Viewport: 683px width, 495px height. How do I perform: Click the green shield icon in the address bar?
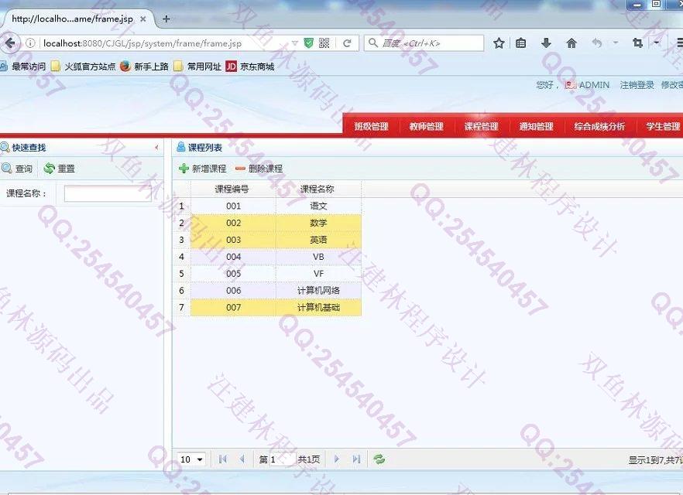[x=308, y=43]
